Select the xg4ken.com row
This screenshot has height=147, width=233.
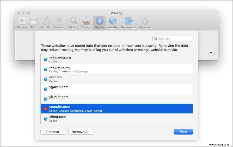pyautogui.click(x=116, y=89)
